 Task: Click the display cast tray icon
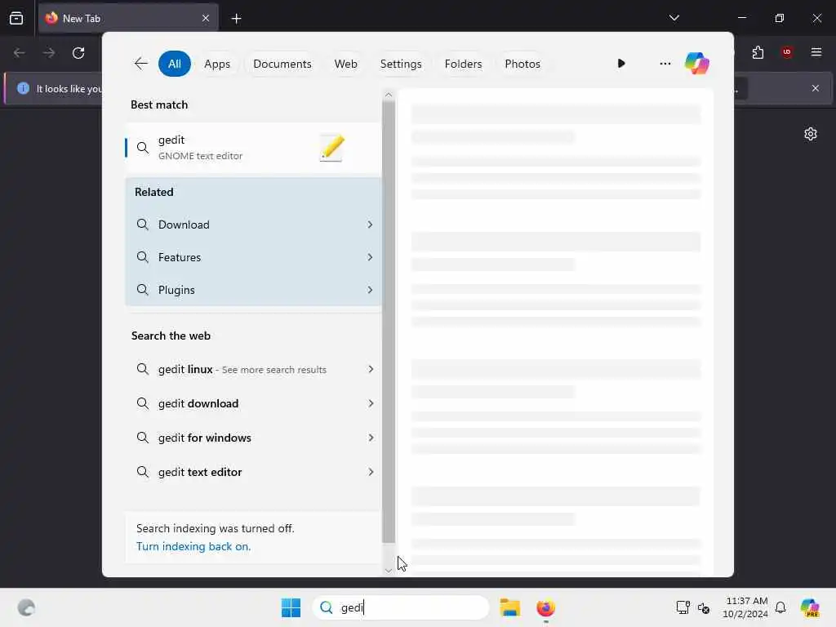tap(683, 607)
